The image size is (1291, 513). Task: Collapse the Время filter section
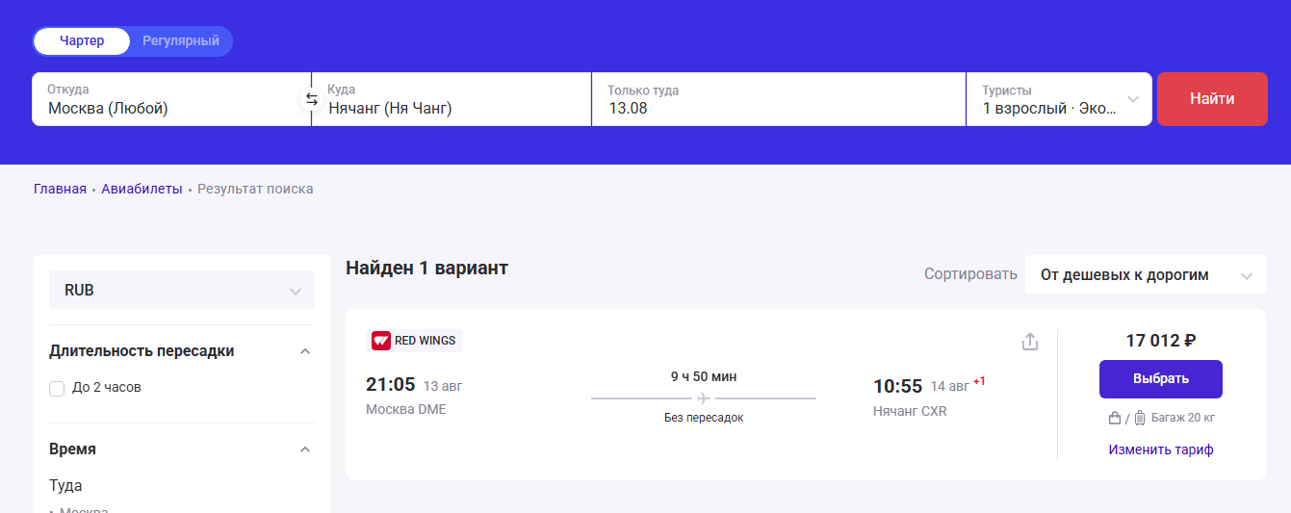(305, 449)
